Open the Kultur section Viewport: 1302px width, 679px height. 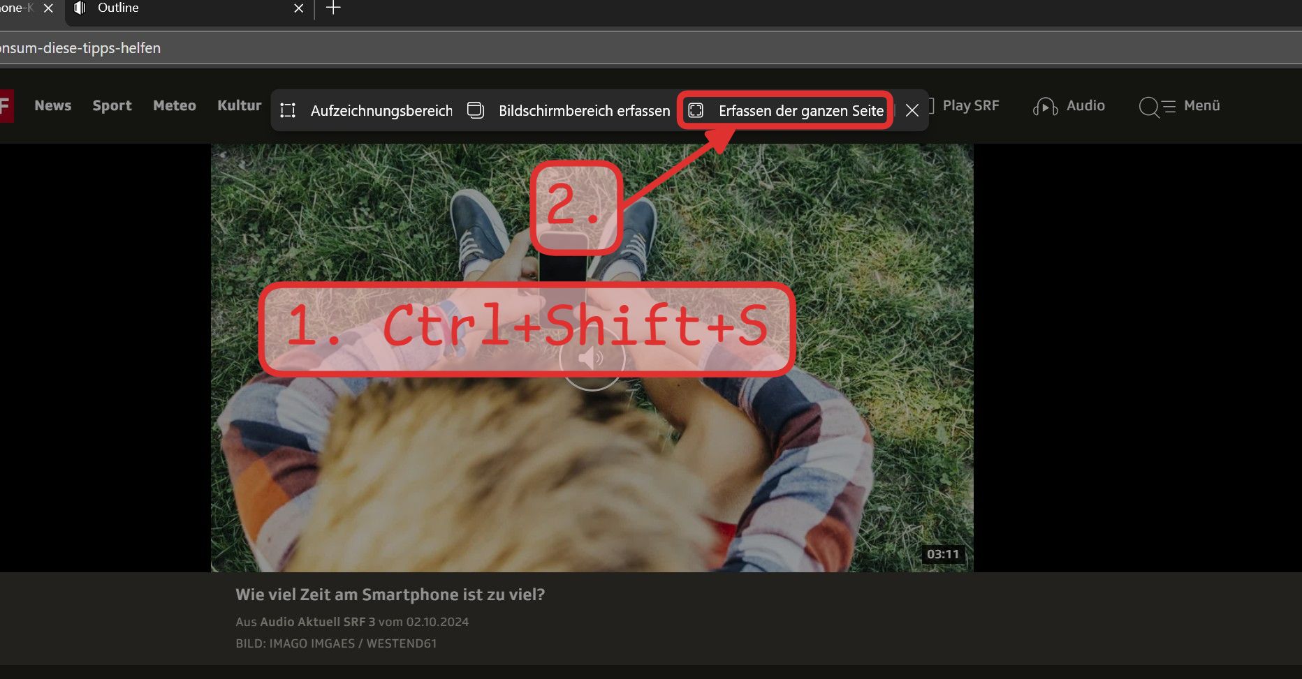pyautogui.click(x=239, y=105)
